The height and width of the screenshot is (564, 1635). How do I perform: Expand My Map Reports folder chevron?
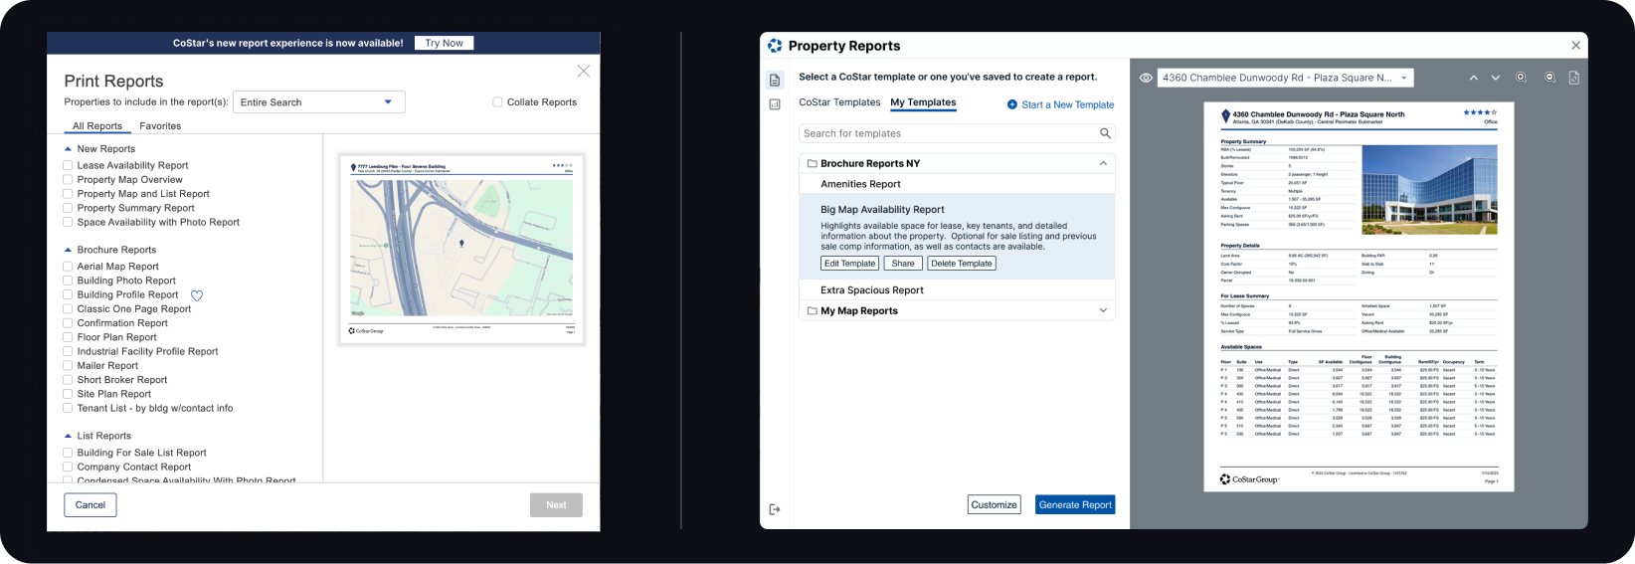pyautogui.click(x=1103, y=311)
